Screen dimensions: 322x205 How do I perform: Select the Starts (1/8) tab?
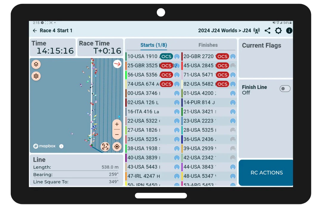point(154,45)
